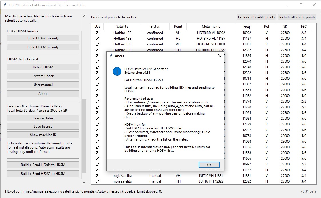Click Load license button
This screenshot has width=321, height=198.
(x=43, y=126)
